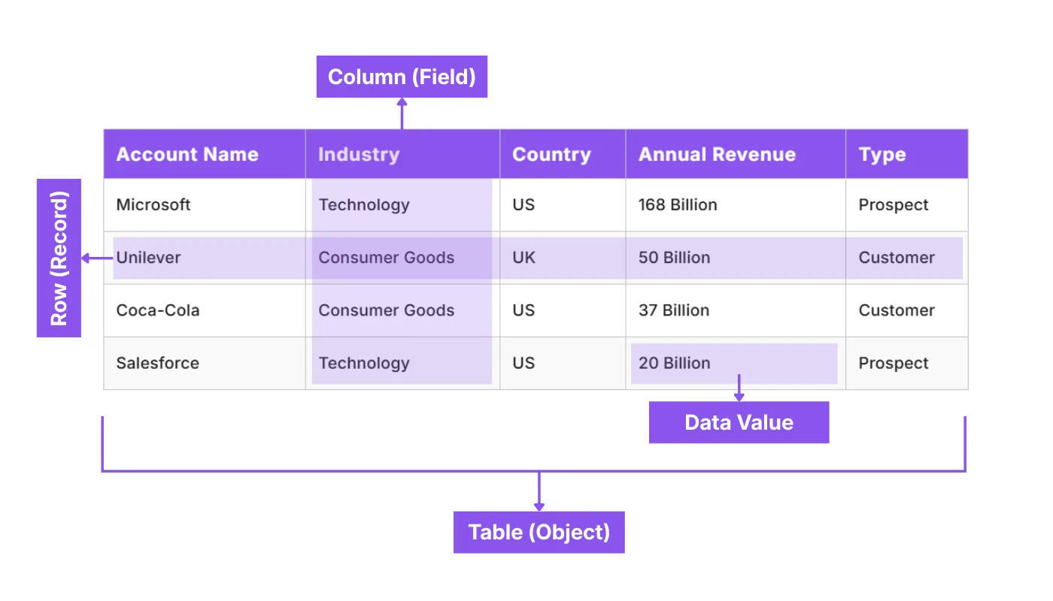Viewport: 1053px width, 601px height.
Task: Click the Country column header
Action: (551, 155)
